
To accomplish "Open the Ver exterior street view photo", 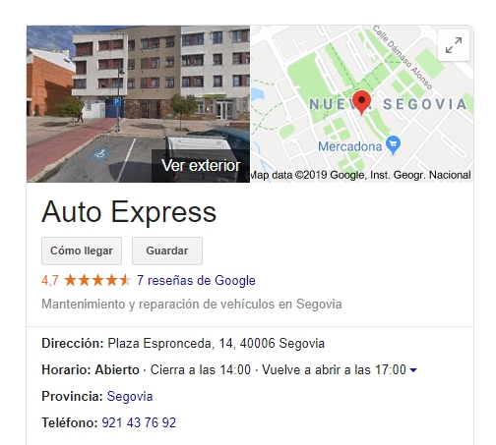I will (138, 103).
